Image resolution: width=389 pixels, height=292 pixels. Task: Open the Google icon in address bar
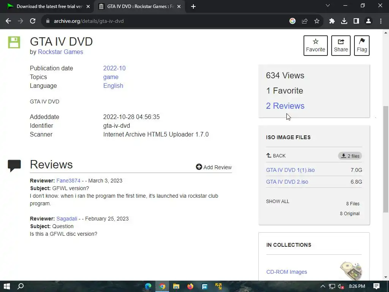click(293, 21)
